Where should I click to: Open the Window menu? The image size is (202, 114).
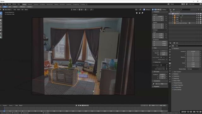coord(14,4)
